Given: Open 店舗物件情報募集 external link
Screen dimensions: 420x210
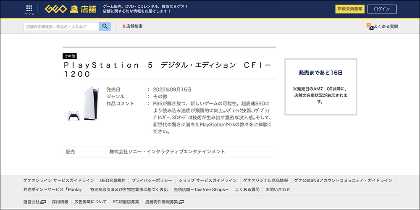Looking at the screenshot, I should coord(164,202).
